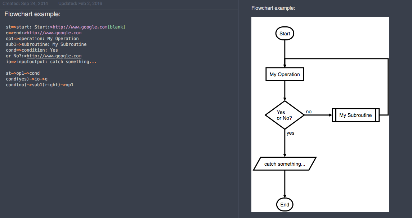Click the 'Created: Sep 24, 2014' text

(25, 3)
